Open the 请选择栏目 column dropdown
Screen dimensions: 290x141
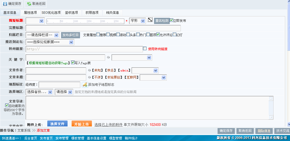42,35
